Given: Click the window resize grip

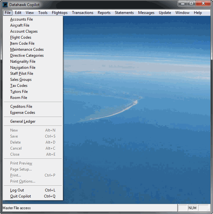Looking at the screenshot, I should (209, 210).
